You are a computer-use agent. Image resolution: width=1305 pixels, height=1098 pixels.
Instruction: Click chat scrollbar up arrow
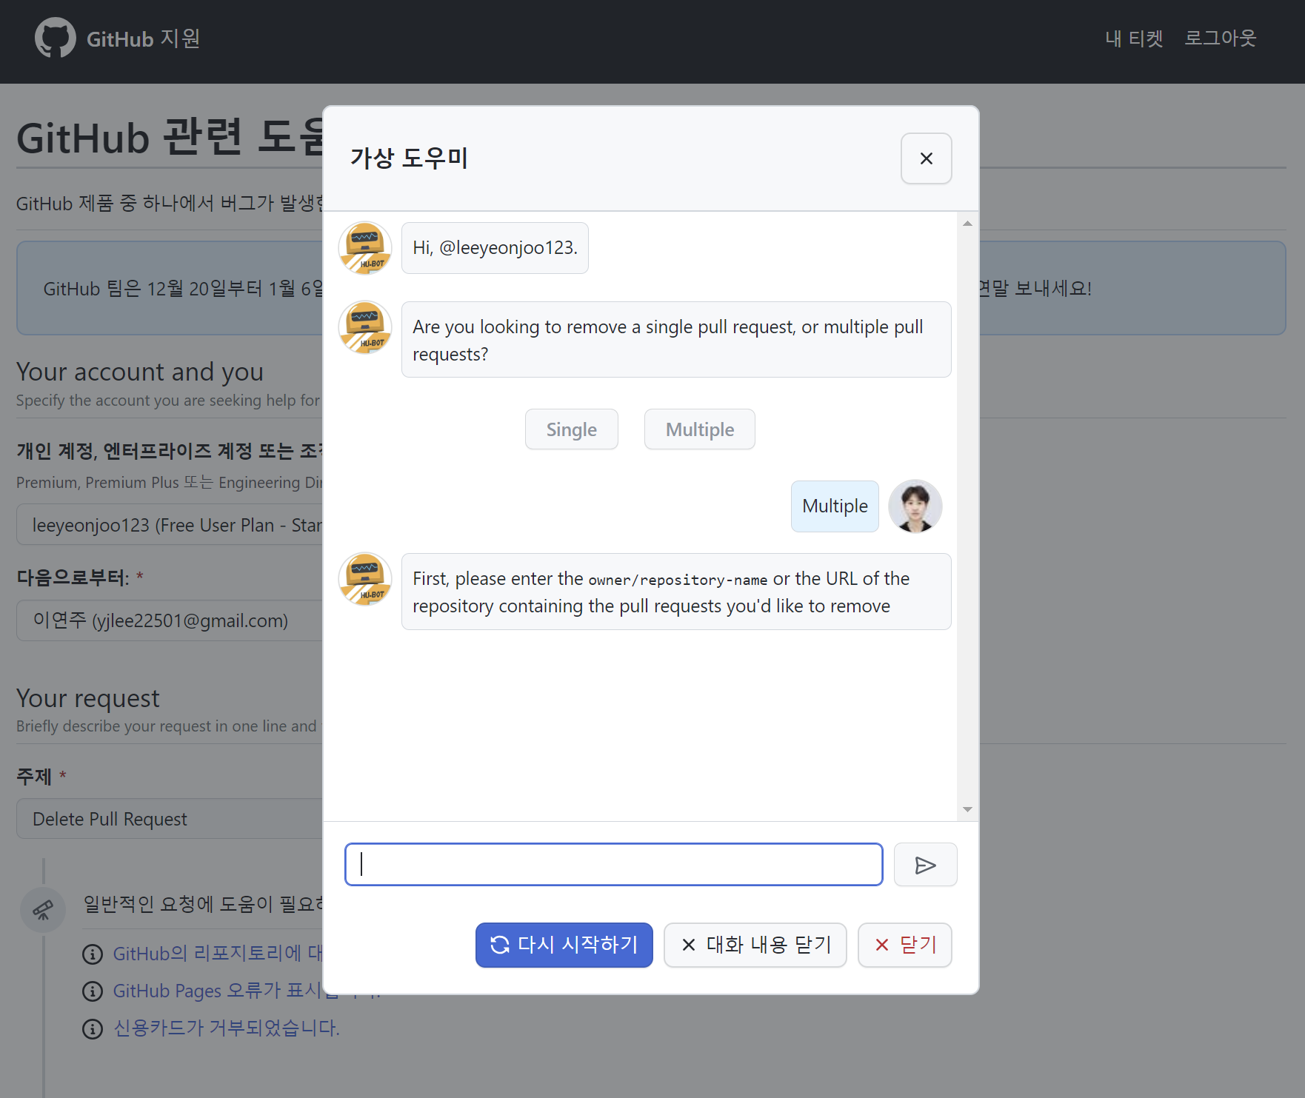pos(967,223)
